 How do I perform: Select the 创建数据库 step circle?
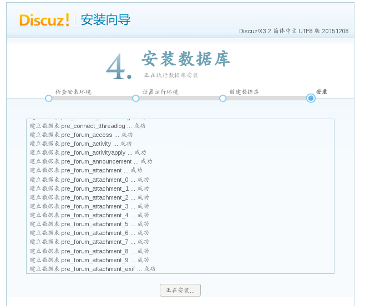[x=223, y=99]
